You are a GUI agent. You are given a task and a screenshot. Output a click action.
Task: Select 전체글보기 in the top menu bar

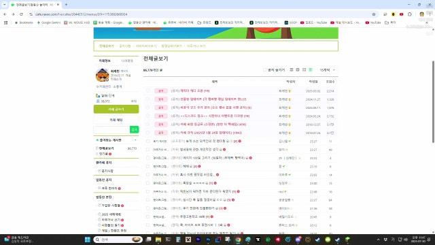click(x=107, y=46)
